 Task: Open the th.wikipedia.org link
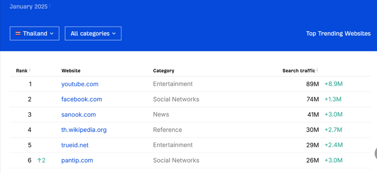click(84, 130)
